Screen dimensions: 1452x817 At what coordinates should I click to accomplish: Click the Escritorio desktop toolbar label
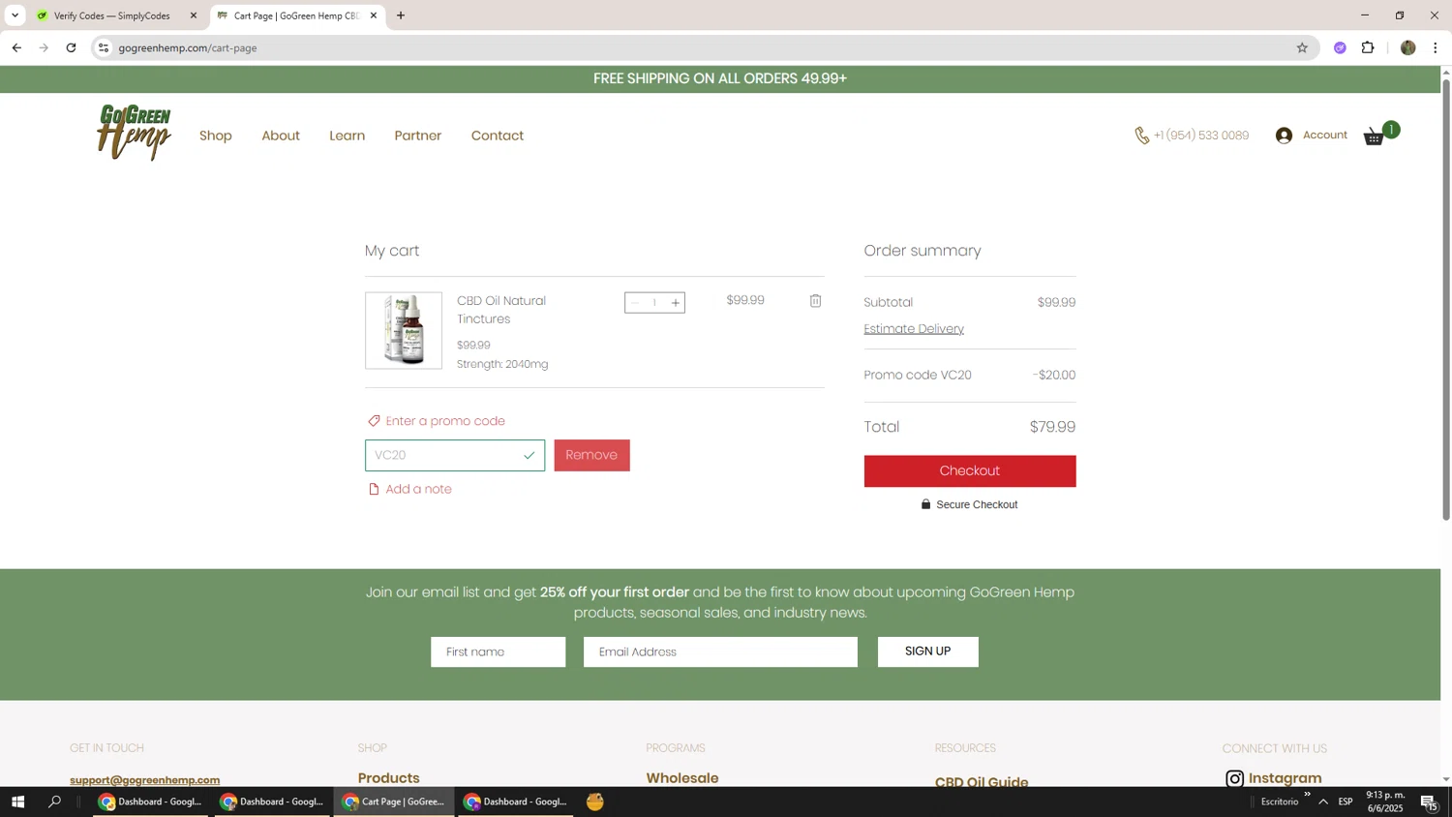pos(1280,802)
